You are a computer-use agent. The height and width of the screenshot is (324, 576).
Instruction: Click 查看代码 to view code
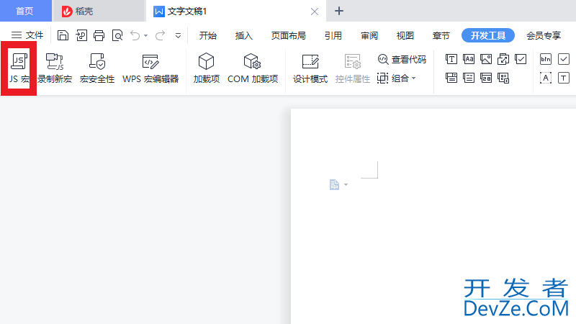[402, 59]
